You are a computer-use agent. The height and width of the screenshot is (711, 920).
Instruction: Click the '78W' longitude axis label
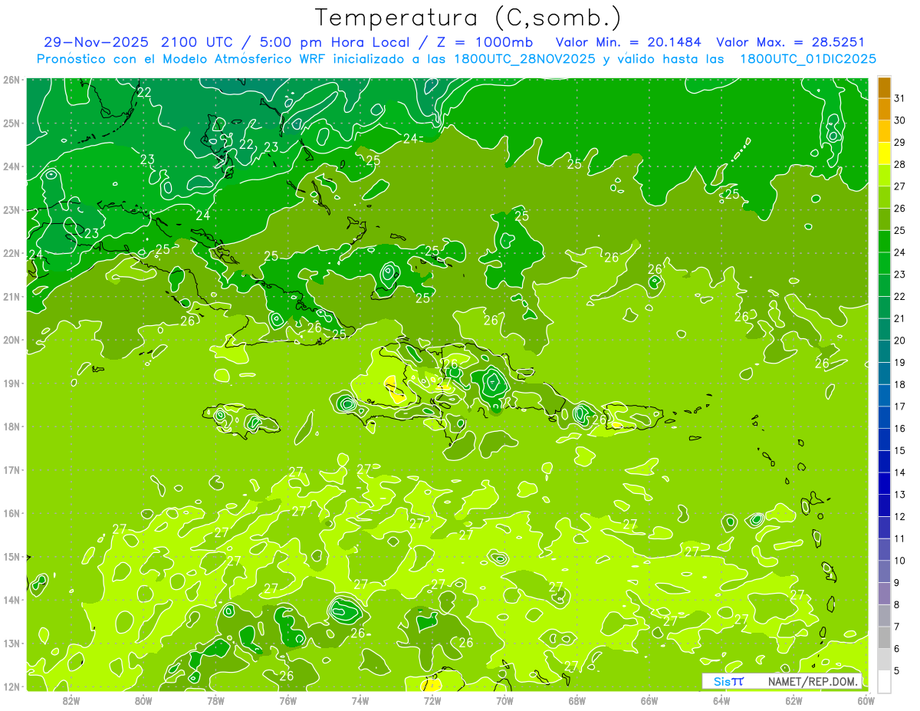[x=215, y=700]
